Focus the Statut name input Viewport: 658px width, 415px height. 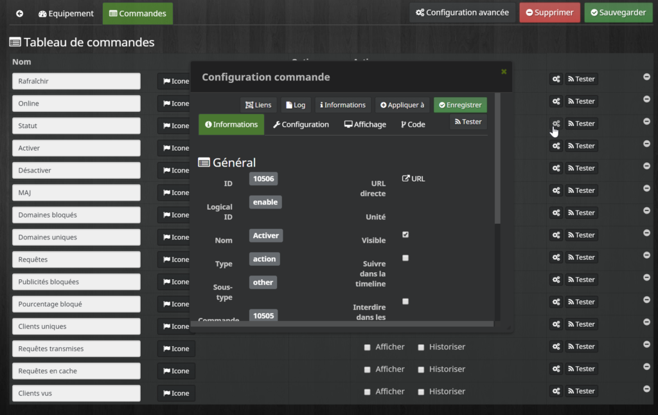pyautogui.click(x=76, y=125)
